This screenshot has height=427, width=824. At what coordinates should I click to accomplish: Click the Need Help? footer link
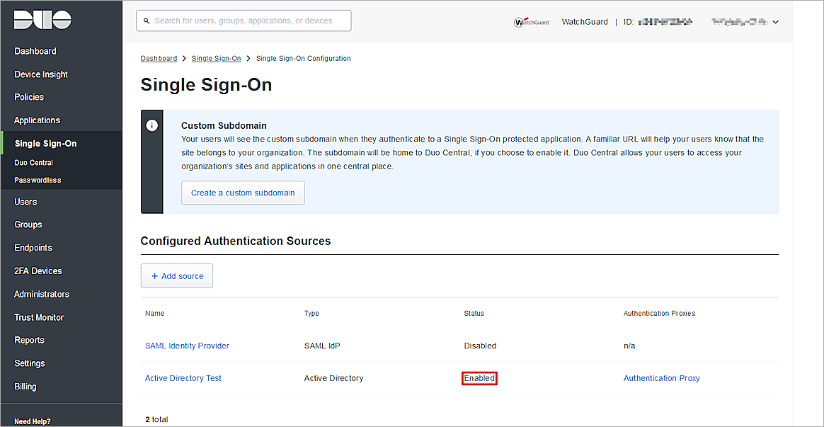tap(32, 421)
